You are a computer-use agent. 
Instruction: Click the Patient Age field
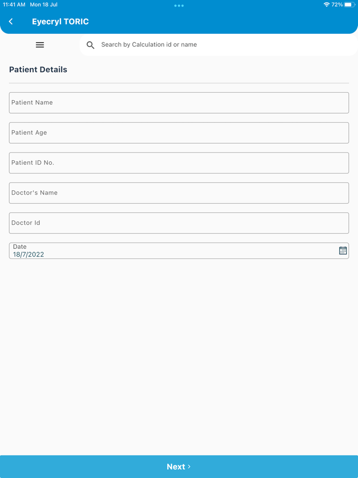click(x=179, y=133)
